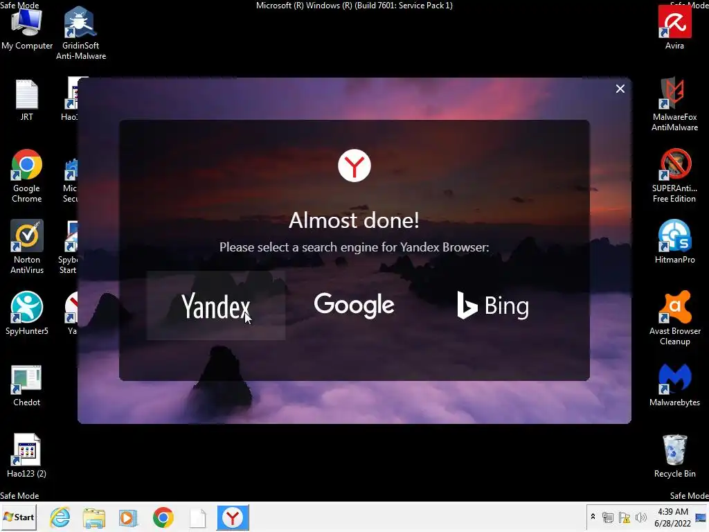The image size is (709, 532).
Task: Open the Hao123 (2) desktop shortcut
Action: coord(27,456)
